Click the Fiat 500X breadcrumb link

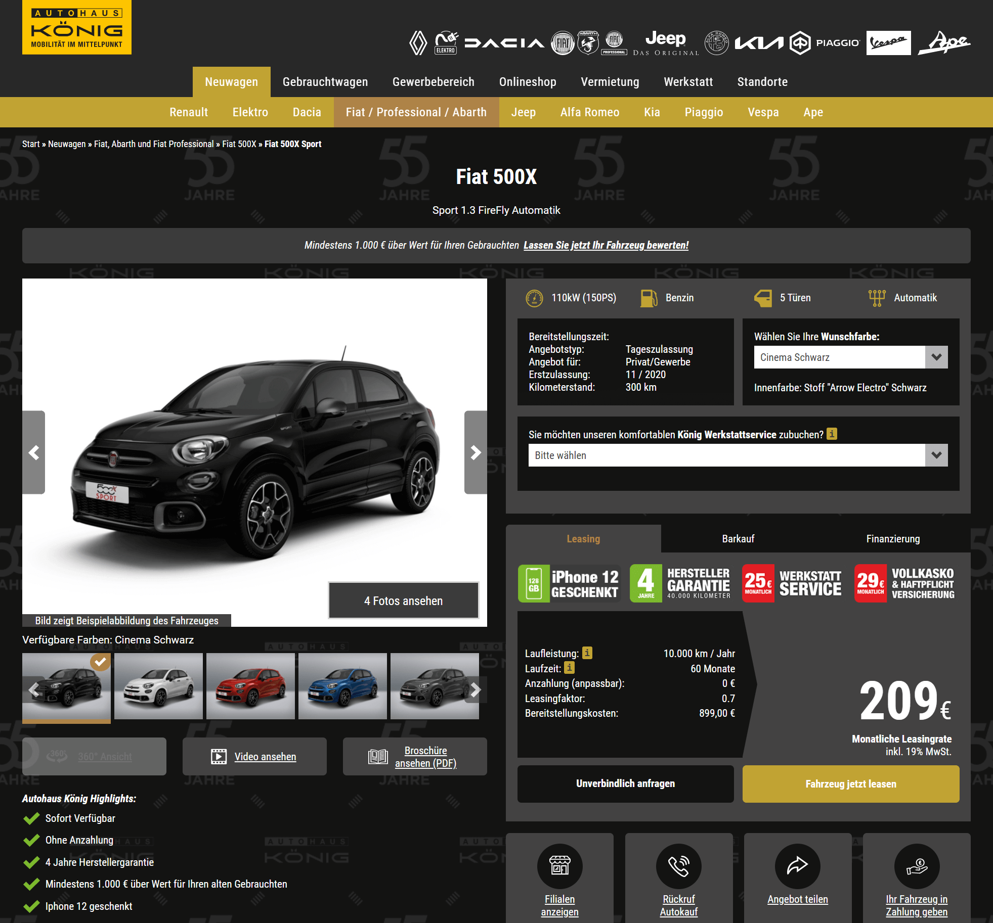[239, 144]
